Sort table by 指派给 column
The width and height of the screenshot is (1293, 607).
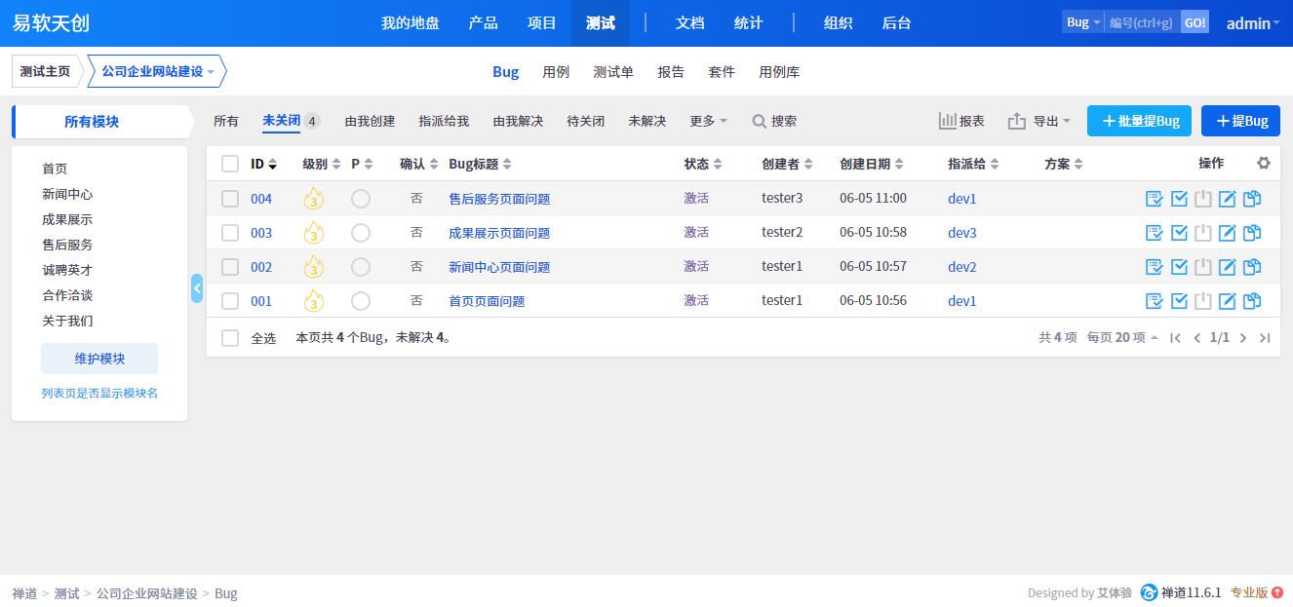[x=973, y=164]
